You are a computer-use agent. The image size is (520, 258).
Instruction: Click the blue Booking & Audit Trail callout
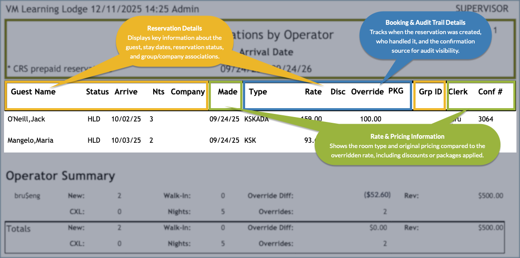425,36
